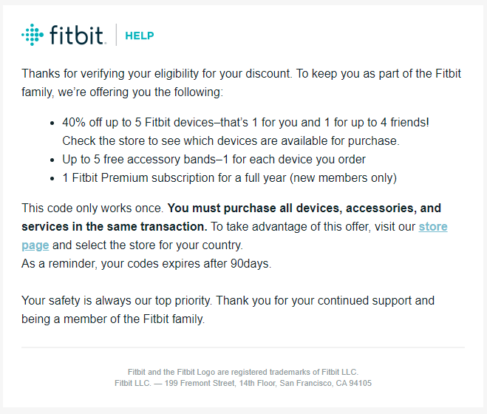Select the '1 Fitbit Premium subscription' bullet text
Image resolution: width=487 pixels, height=414 pixels.
tap(229, 177)
